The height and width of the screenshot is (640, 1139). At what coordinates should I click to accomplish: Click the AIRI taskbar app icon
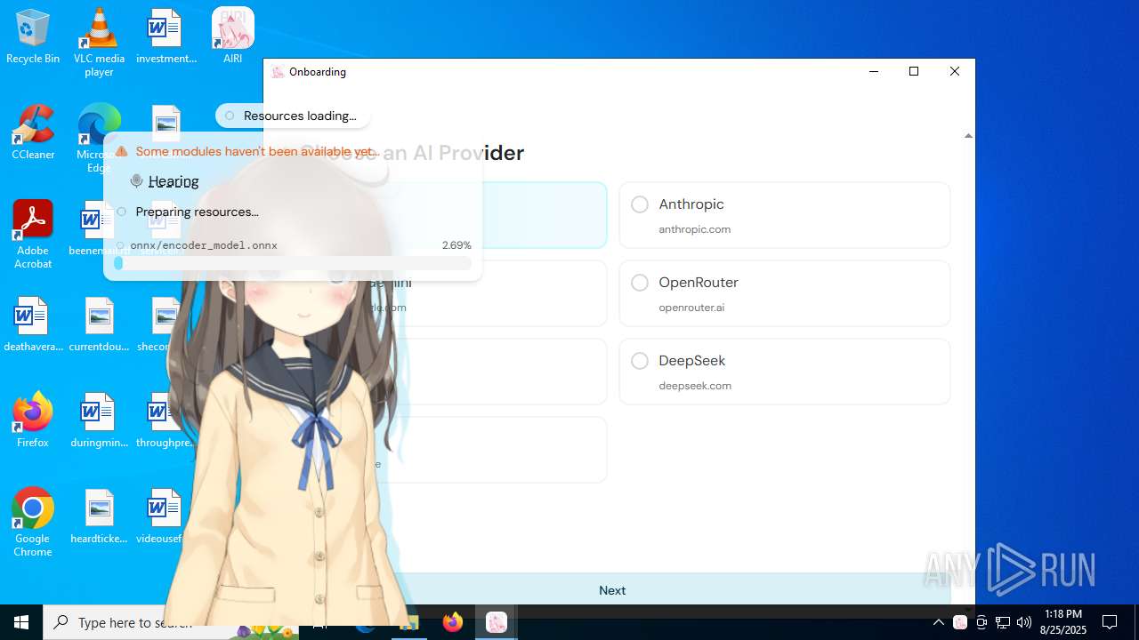pyautogui.click(x=497, y=622)
